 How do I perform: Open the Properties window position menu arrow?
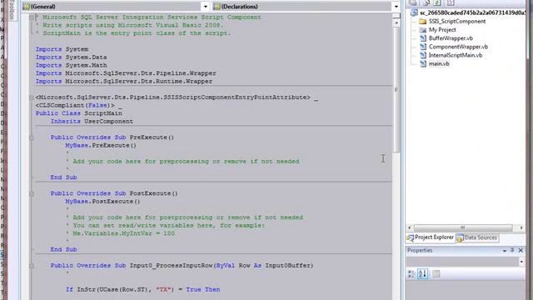click(505, 250)
